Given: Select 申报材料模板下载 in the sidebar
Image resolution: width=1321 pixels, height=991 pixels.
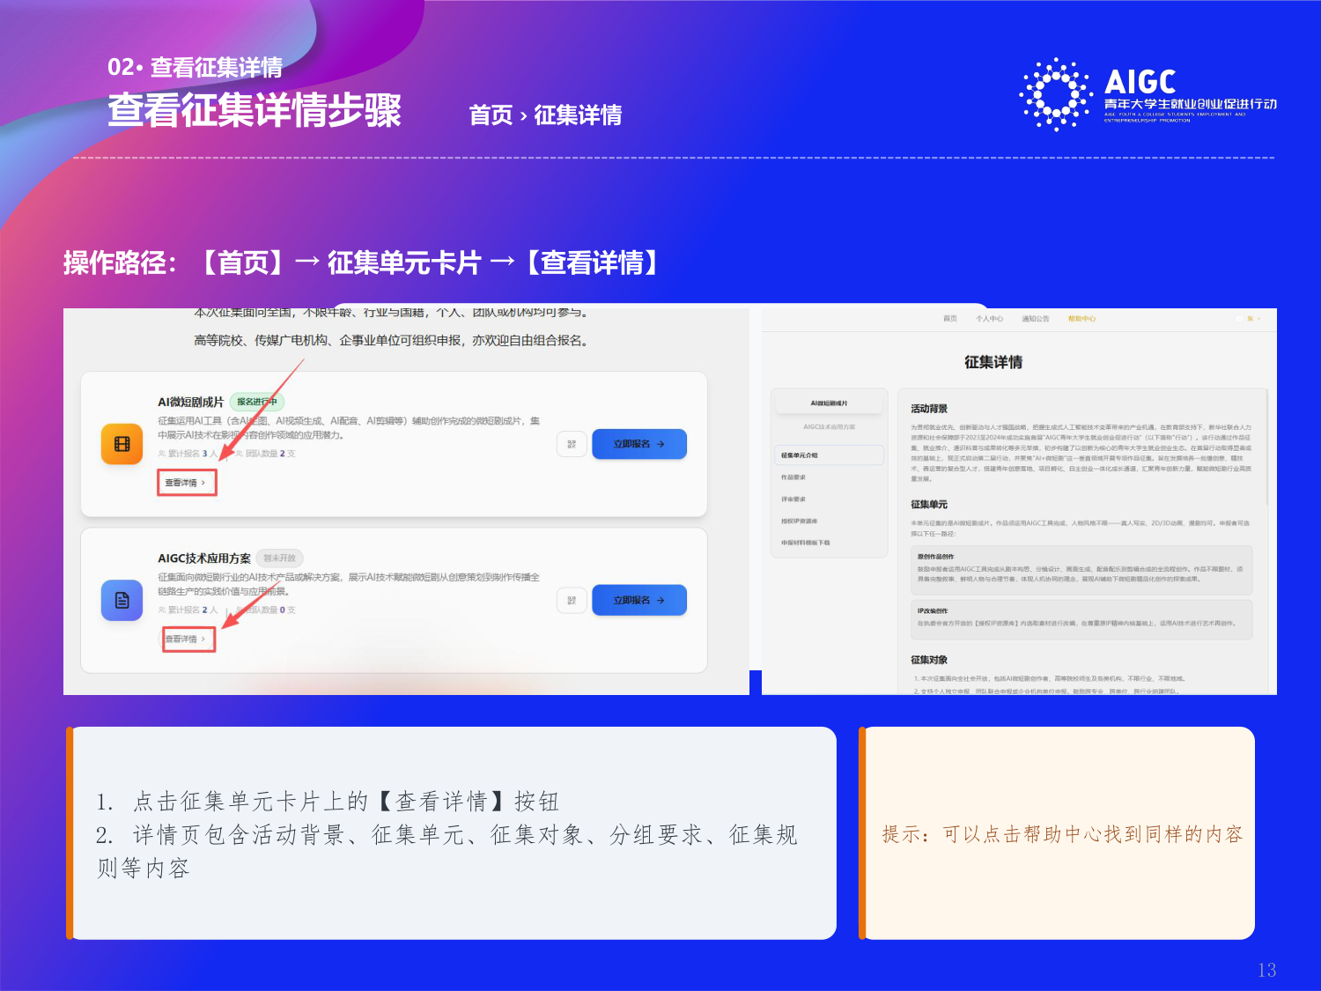Looking at the screenshot, I should 806,543.
